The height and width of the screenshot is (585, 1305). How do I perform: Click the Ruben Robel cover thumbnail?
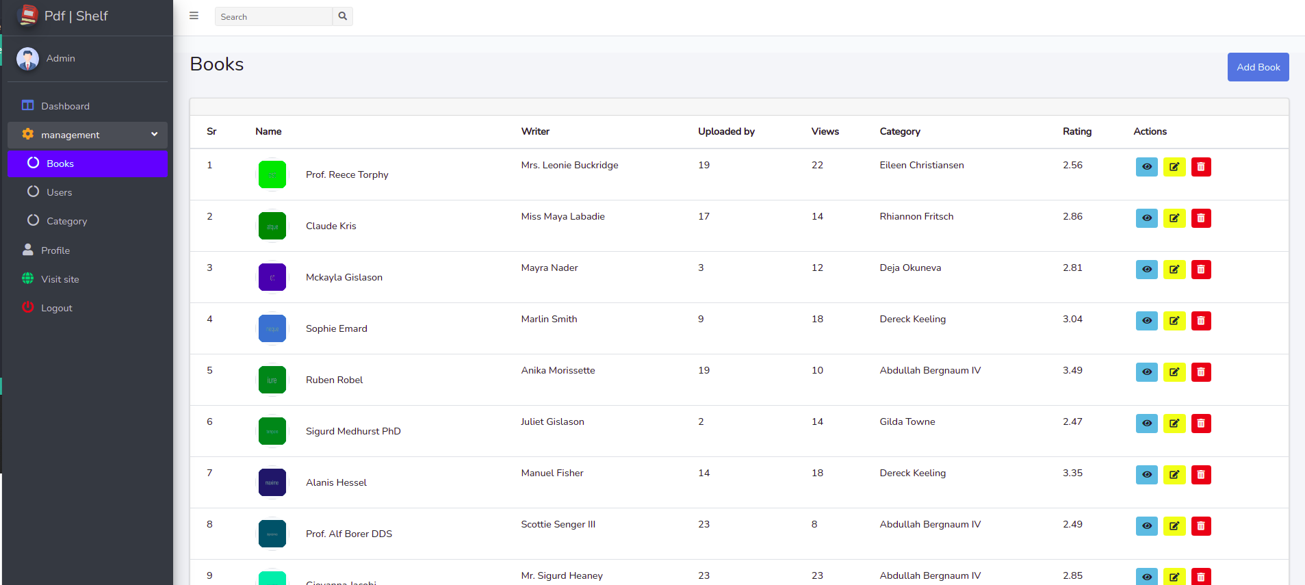[272, 380]
